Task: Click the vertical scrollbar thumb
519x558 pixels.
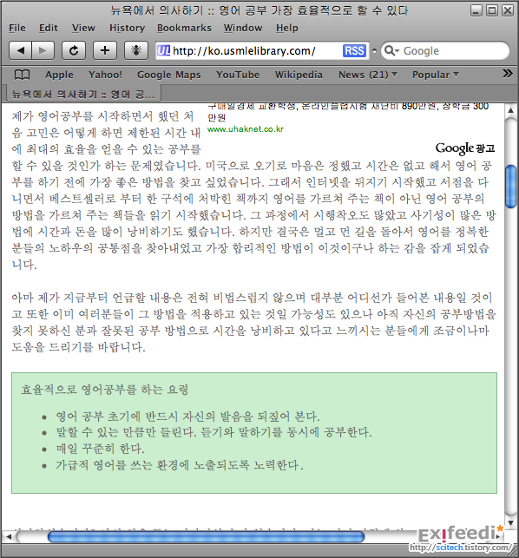Action: tap(510, 186)
